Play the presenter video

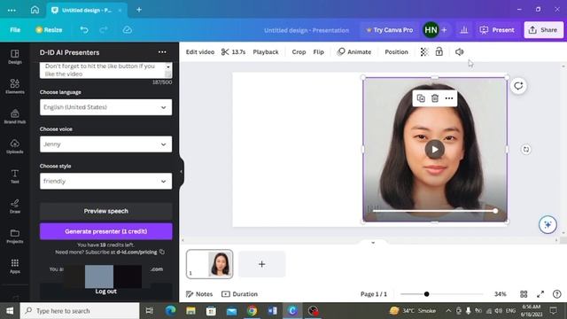click(x=435, y=150)
